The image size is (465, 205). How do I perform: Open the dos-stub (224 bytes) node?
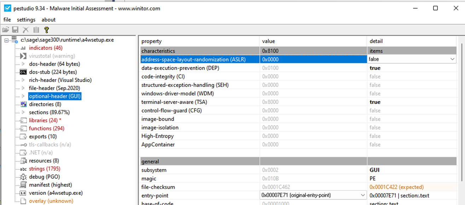pos(53,72)
